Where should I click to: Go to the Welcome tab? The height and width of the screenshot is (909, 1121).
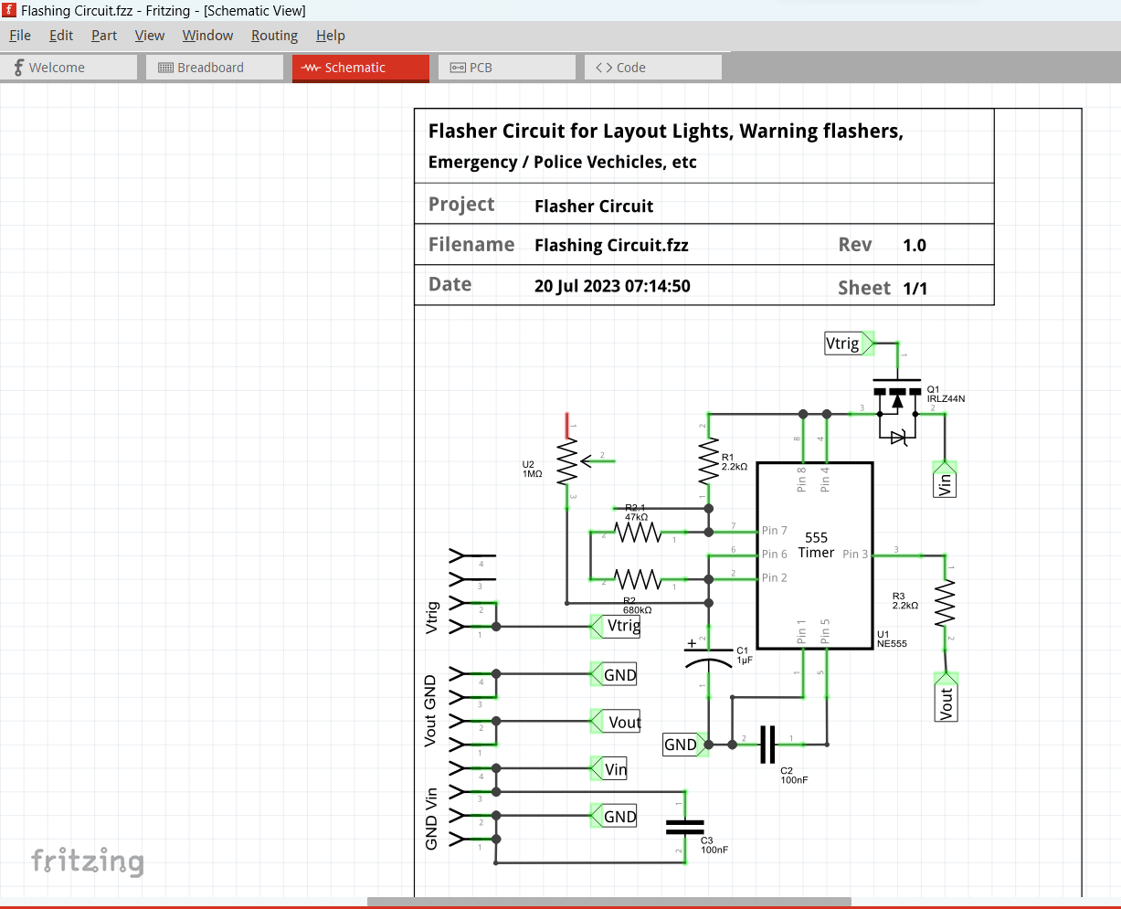[x=57, y=68]
